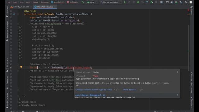The height and width of the screenshot is (112, 199).
Task: Open the SDK Manager icon in toolbar
Action: [x=181, y=2]
